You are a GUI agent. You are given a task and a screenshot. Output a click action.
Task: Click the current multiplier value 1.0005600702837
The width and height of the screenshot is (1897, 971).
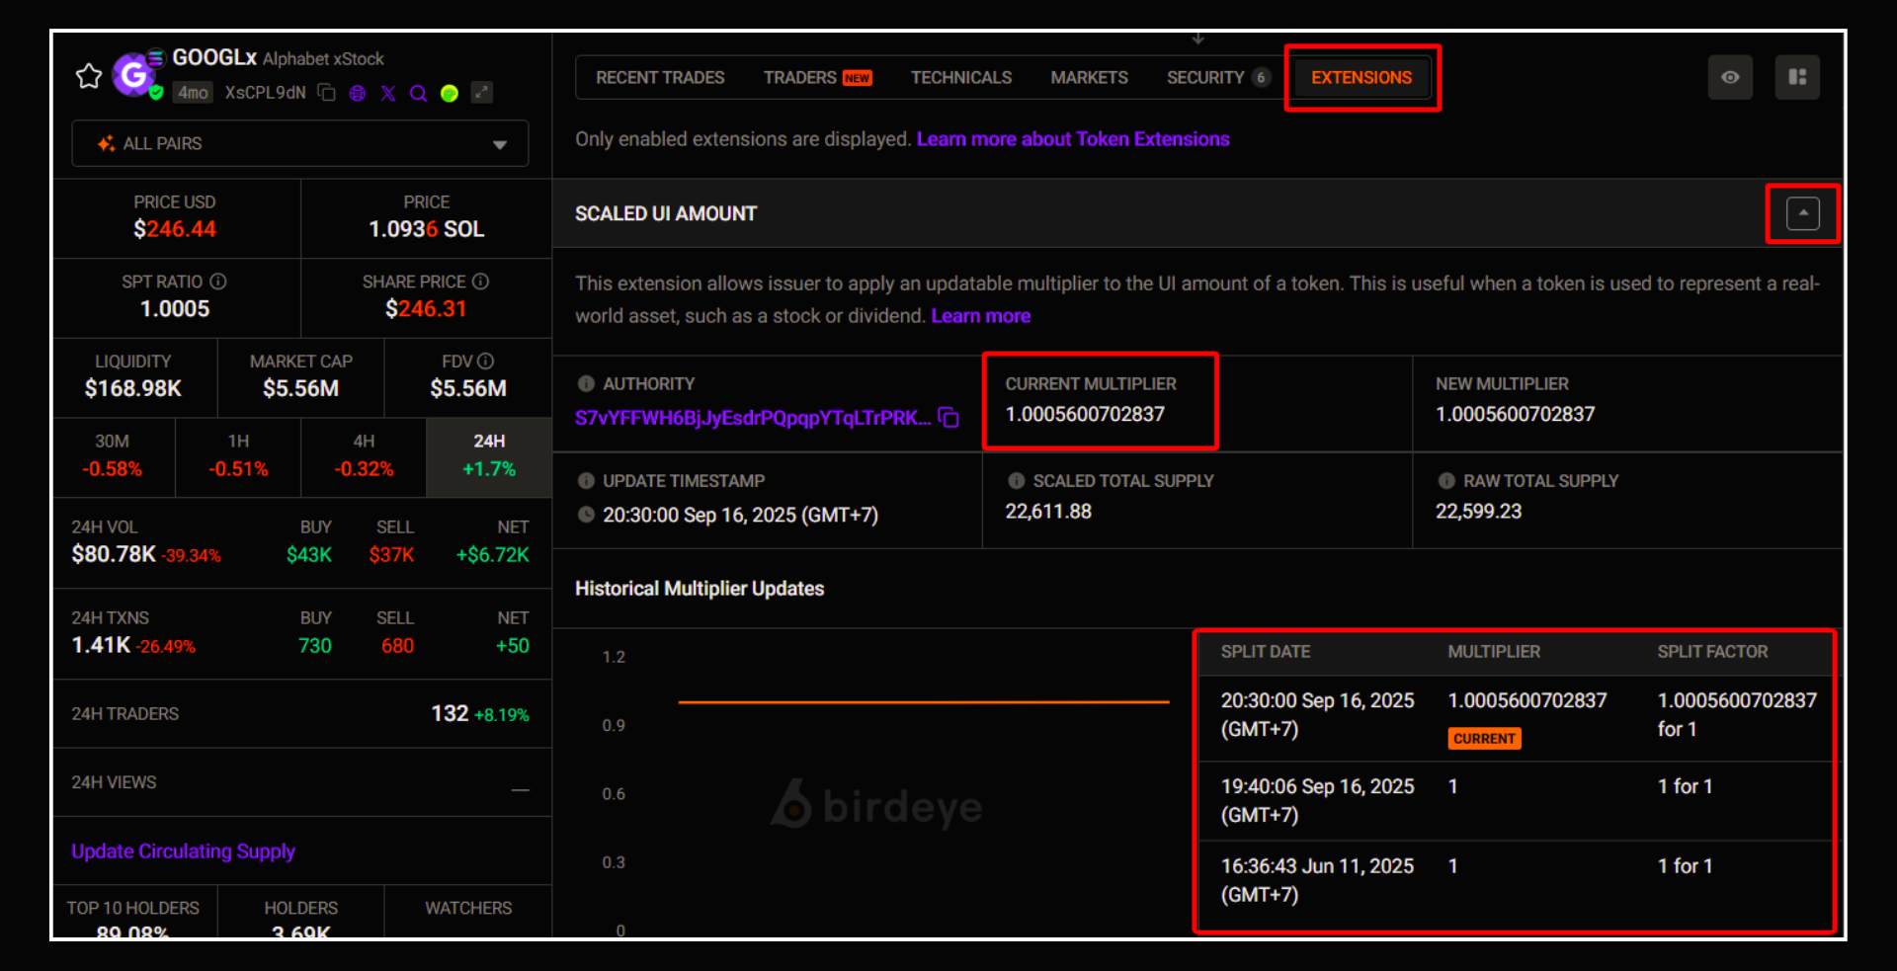pos(1085,414)
